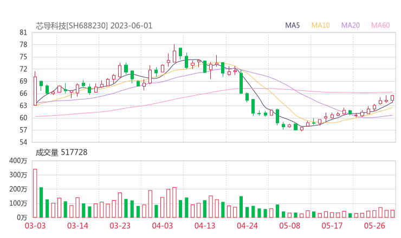This screenshot has width=401, height=238.
Task: Select the first candlestick on 03-03
Action: click(35, 88)
